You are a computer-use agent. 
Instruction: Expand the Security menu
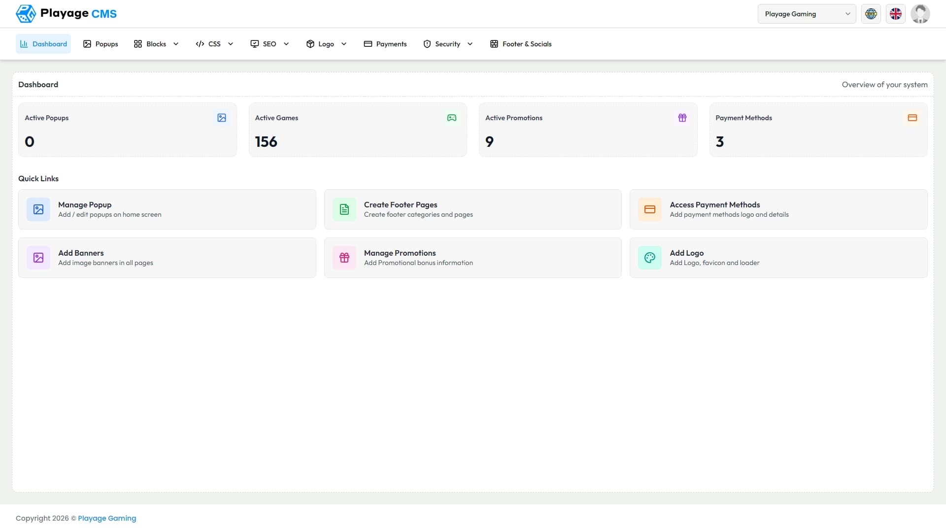point(448,44)
